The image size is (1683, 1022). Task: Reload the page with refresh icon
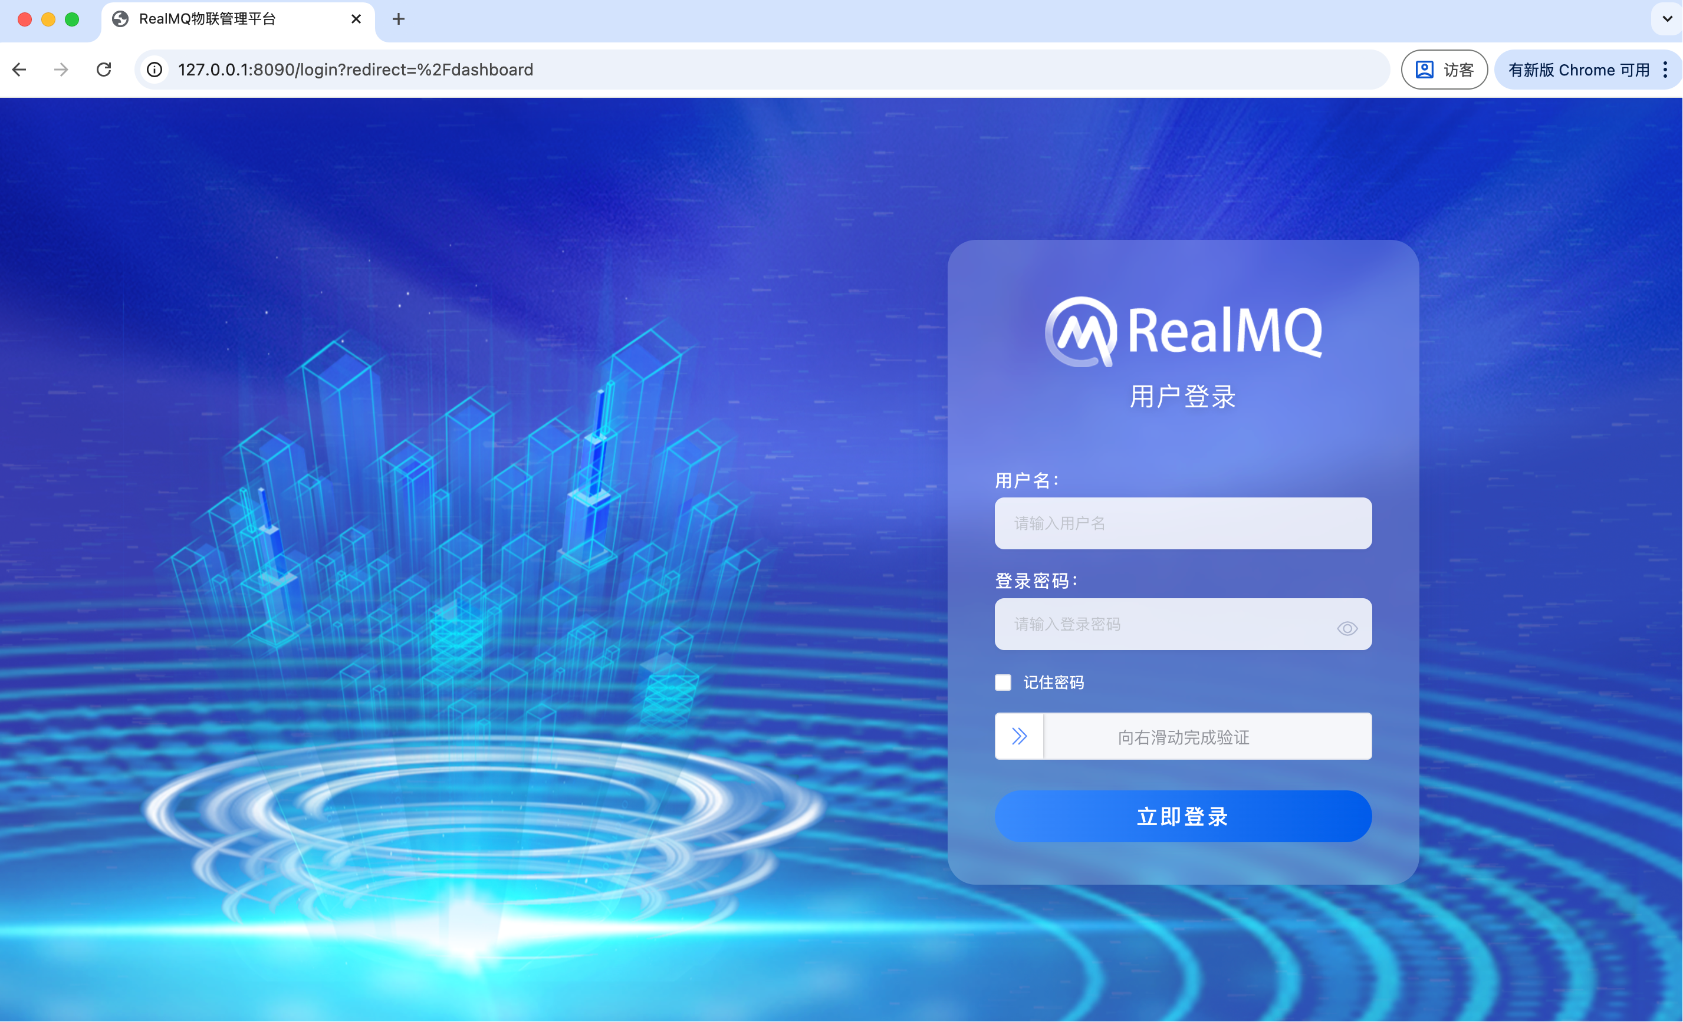(104, 70)
